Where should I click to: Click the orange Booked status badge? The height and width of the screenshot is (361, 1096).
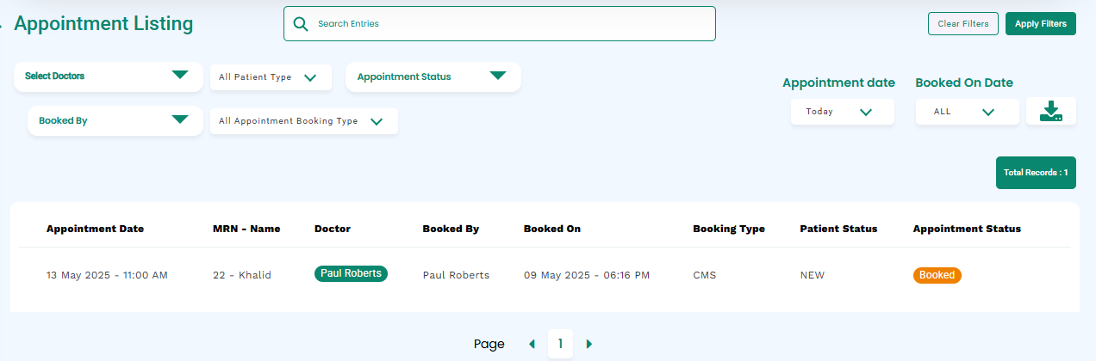point(937,275)
